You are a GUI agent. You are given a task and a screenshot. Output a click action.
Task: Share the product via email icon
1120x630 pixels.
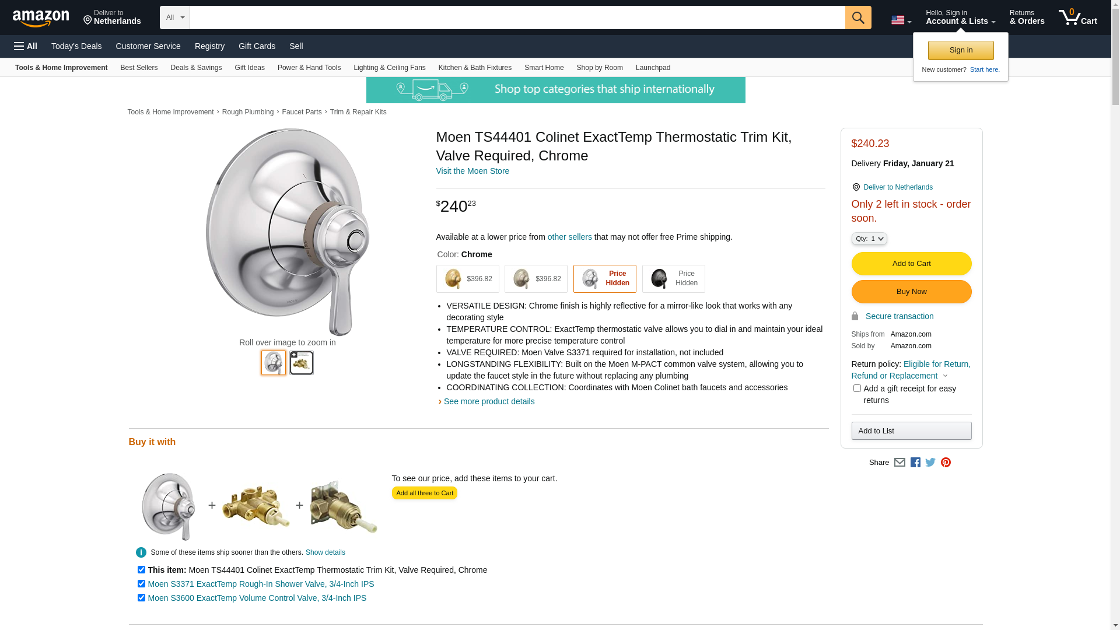pos(900,463)
